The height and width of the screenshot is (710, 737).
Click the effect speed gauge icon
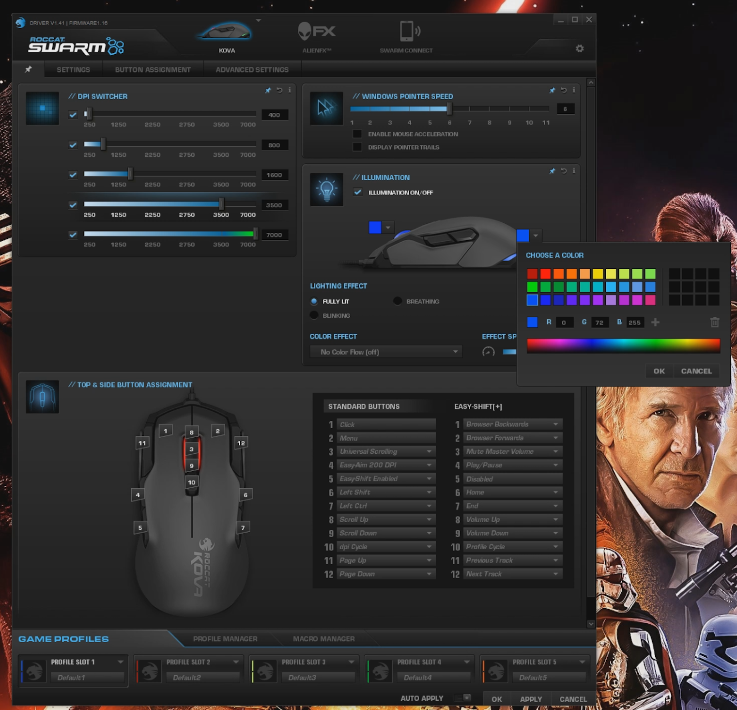(x=488, y=352)
